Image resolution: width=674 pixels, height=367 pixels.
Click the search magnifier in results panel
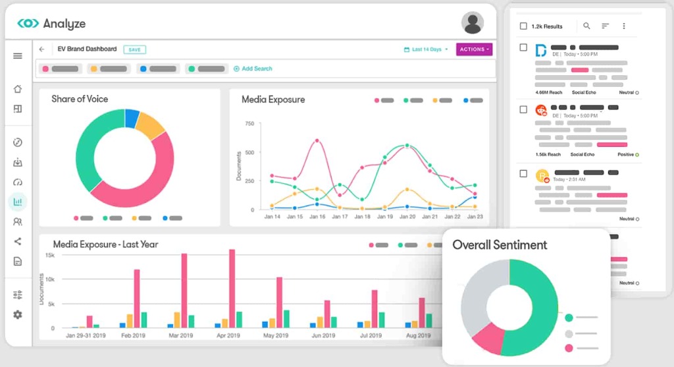click(586, 26)
